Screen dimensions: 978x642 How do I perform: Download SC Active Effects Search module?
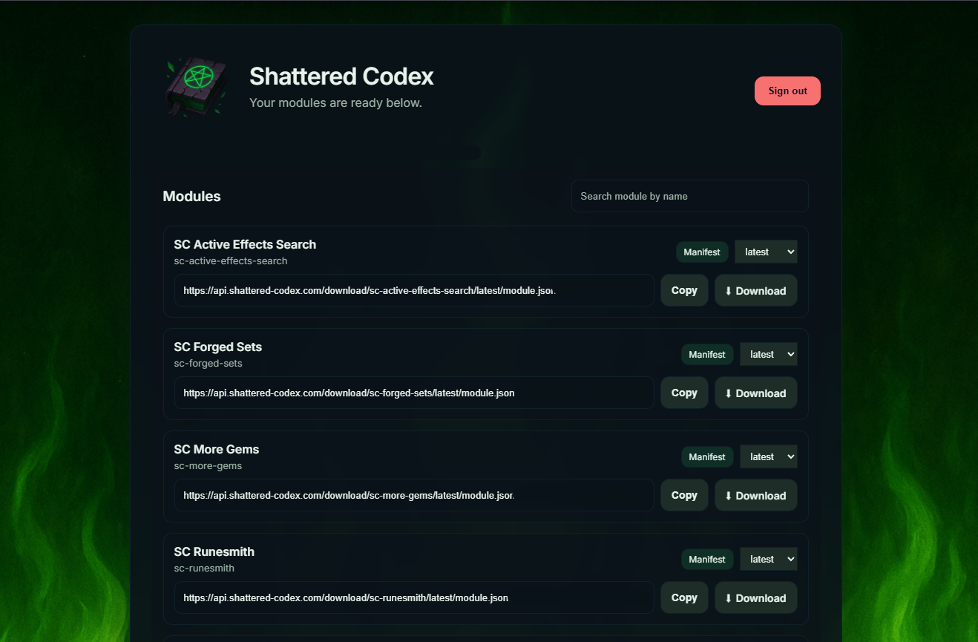755,290
